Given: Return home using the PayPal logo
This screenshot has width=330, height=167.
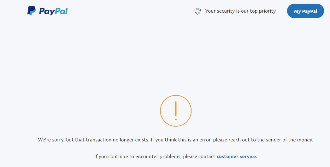Looking at the screenshot, I should tap(48, 10).
